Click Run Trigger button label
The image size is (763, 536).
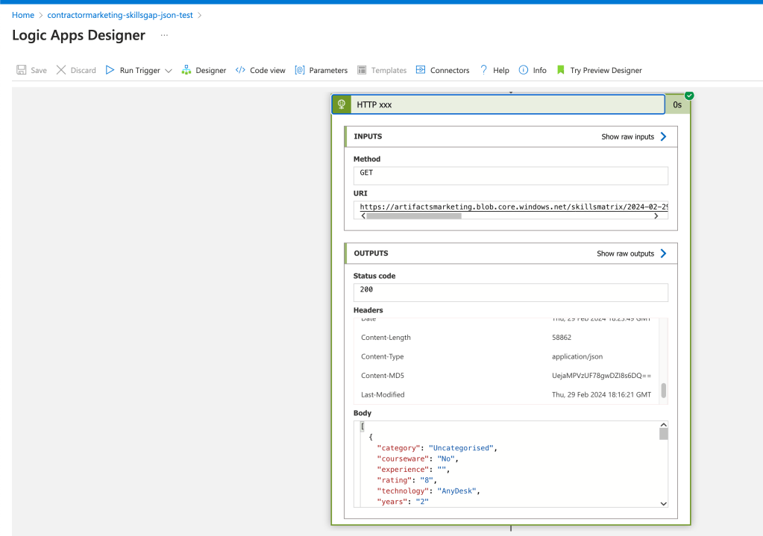(139, 71)
